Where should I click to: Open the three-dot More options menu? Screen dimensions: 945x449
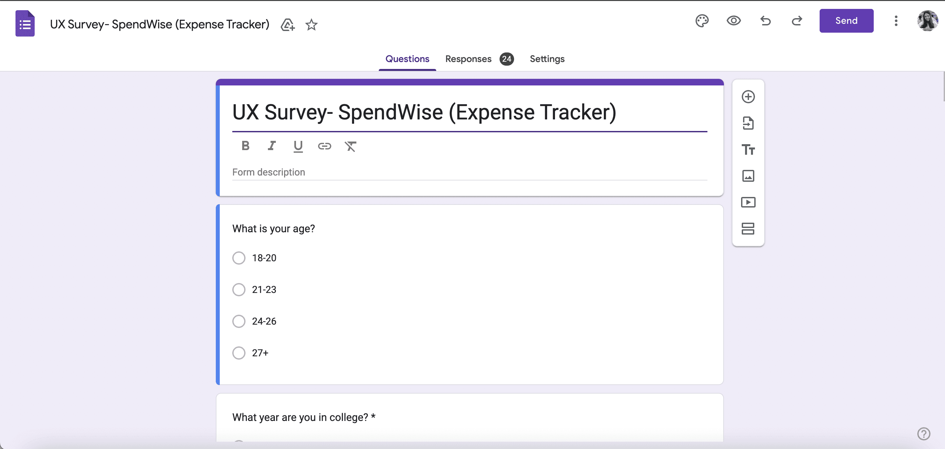click(x=896, y=21)
